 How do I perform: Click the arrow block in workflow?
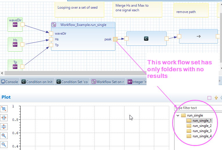coord(199,36)
